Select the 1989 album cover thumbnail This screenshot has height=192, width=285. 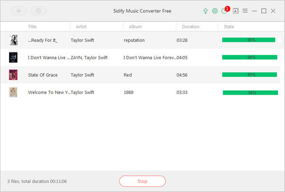(x=13, y=92)
